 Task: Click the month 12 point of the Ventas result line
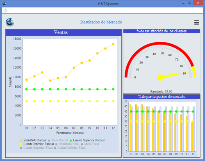pos(113,44)
